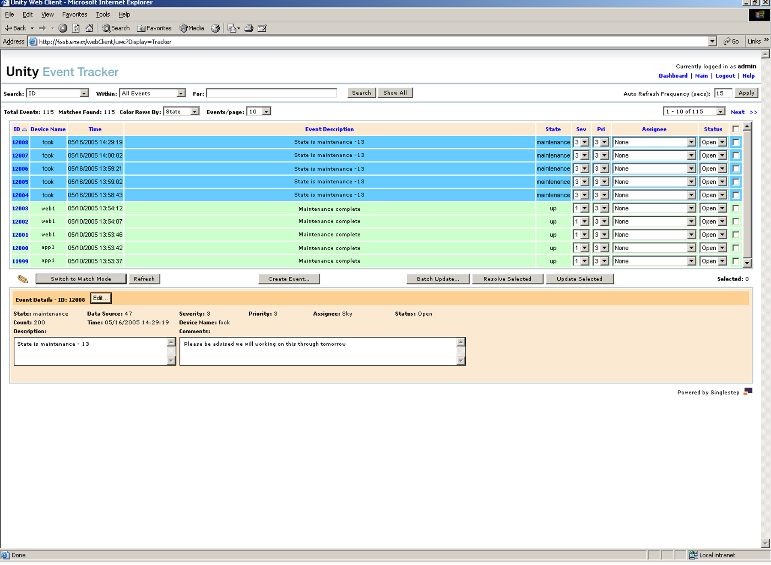
Task: Click the Print icon in toolbar
Action: point(249,28)
